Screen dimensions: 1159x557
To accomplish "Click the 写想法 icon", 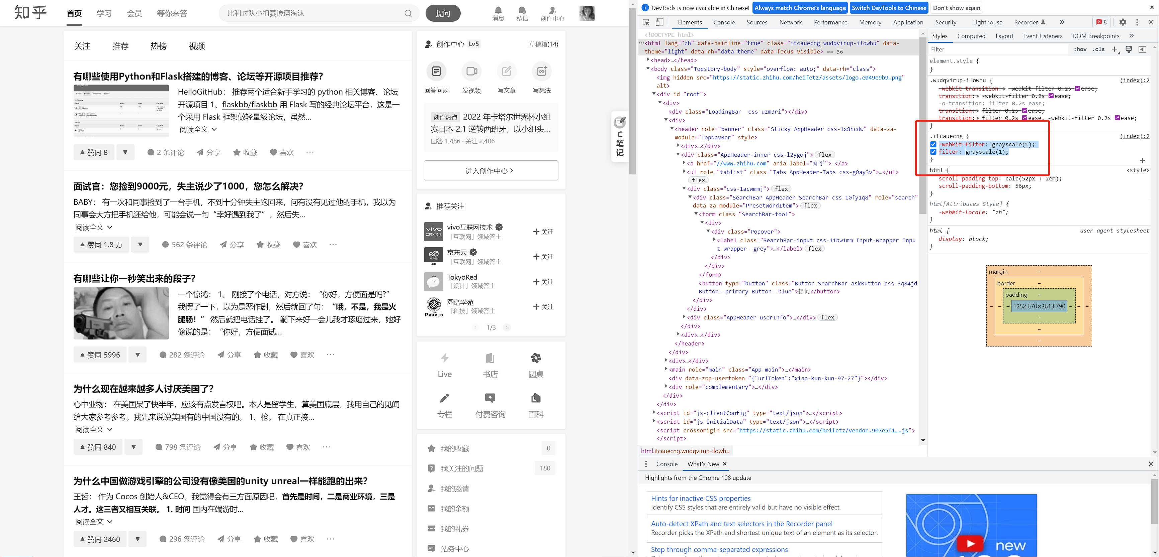I will [x=542, y=71].
